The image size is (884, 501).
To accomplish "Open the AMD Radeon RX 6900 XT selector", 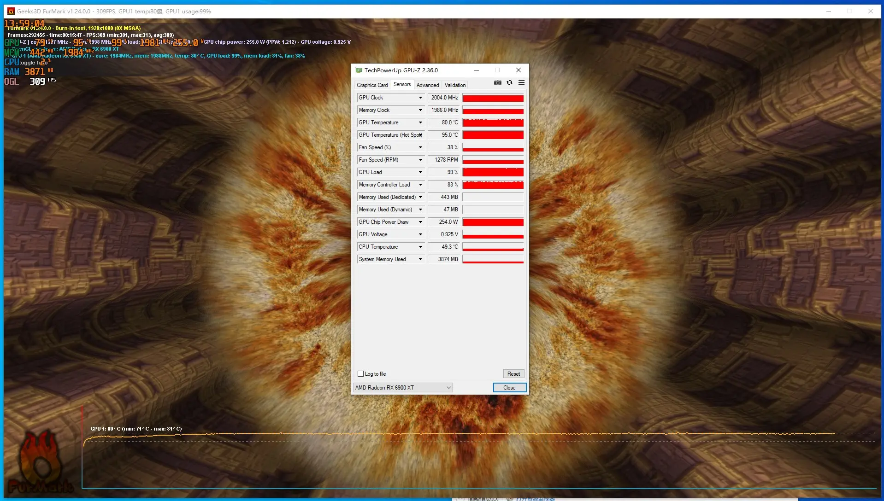I will 403,388.
